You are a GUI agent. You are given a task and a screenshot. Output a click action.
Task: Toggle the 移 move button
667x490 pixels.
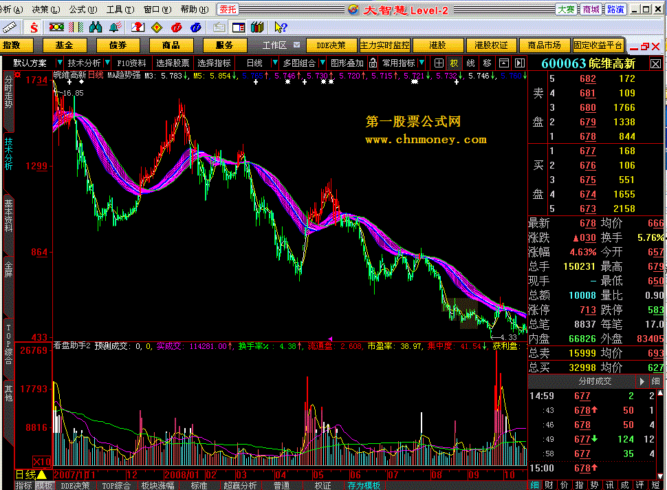pyautogui.click(x=487, y=63)
